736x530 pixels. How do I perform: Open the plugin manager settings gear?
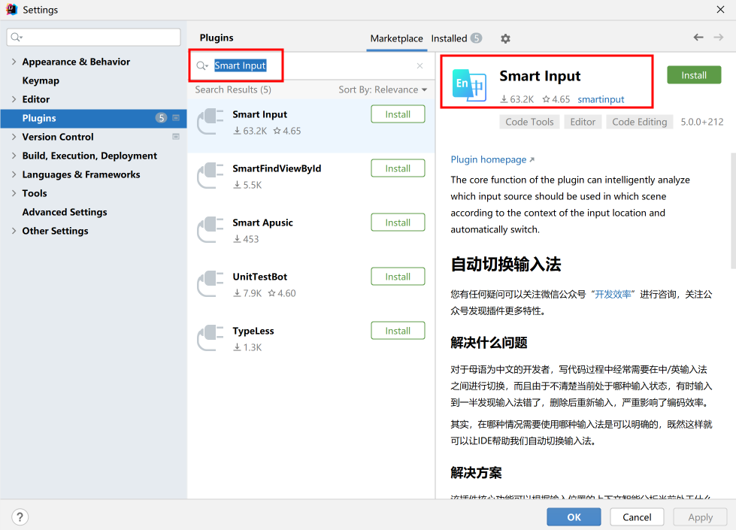point(504,38)
